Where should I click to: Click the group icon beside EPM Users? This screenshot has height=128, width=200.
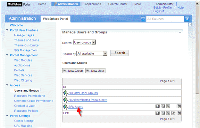point(65,107)
